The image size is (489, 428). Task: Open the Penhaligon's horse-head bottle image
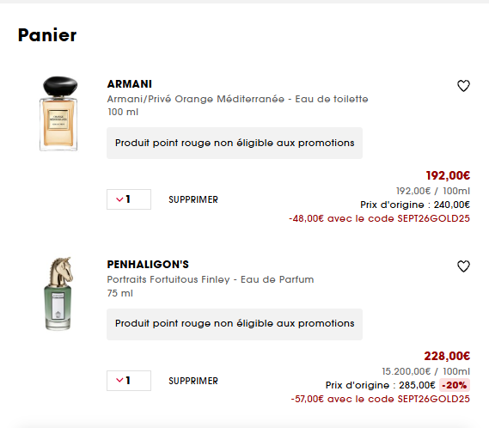(x=58, y=294)
